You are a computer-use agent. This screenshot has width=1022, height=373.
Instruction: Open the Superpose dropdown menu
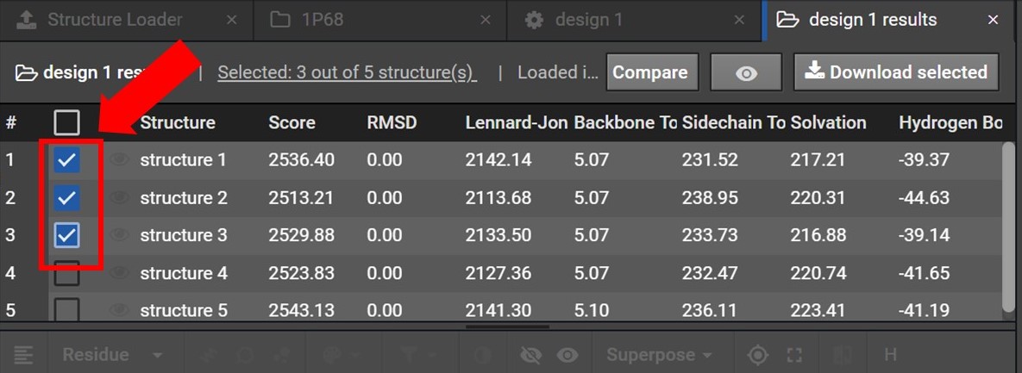[659, 355]
